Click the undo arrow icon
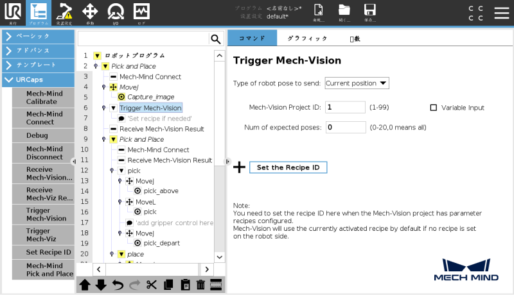Viewport: 514px width, 295px height. pyautogui.click(x=118, y=285)
